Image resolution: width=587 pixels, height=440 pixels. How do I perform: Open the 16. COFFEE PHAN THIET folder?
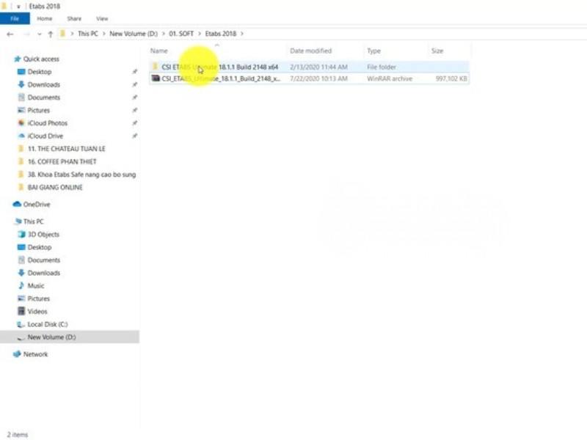tap(62, 162)
